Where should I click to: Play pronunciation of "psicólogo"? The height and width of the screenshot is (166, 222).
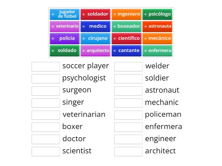[145, 14]
